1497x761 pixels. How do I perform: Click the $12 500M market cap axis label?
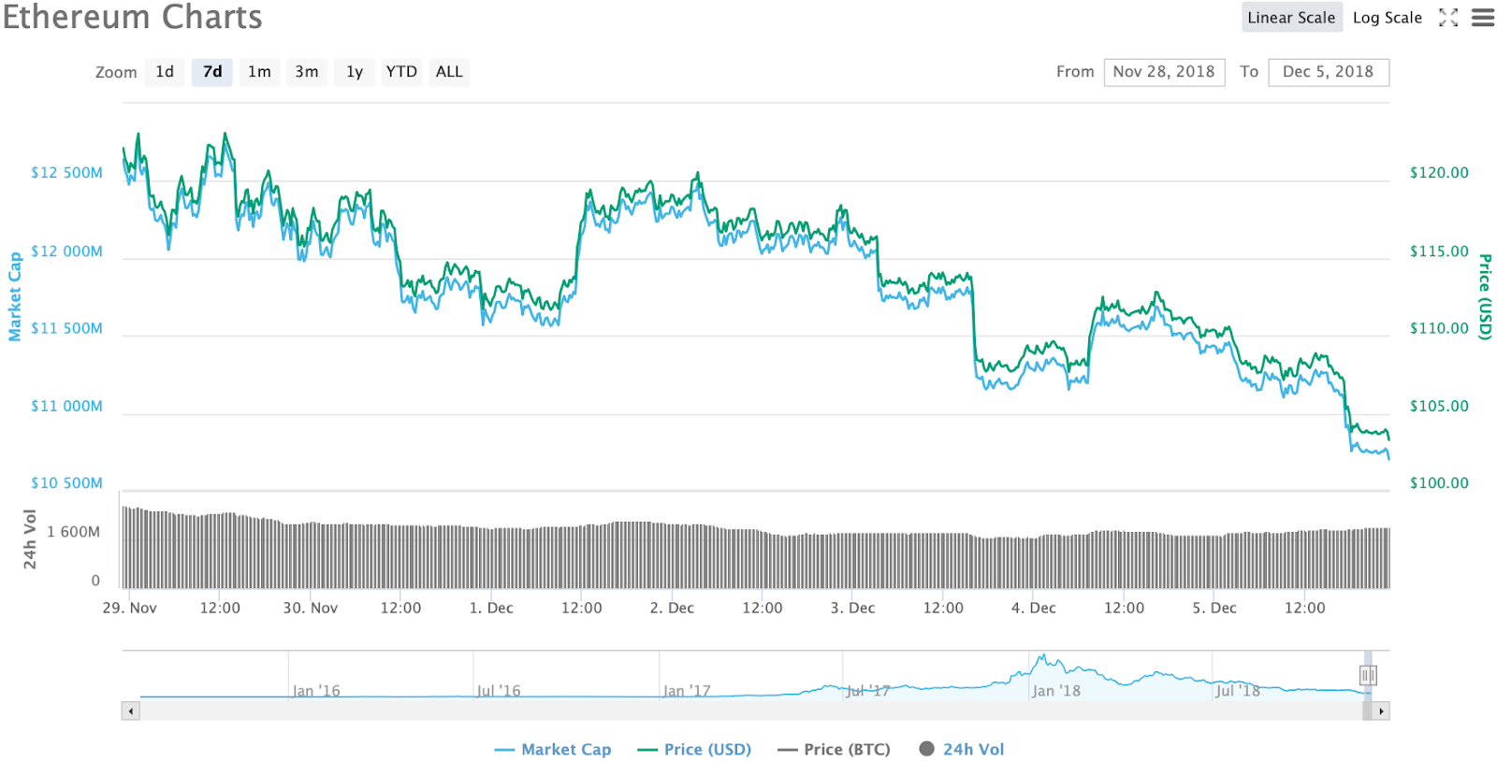coord(66,173)
